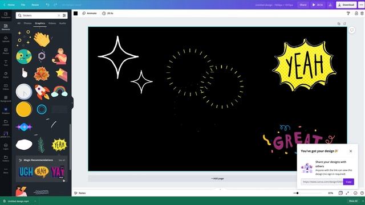Open the black background color swatch

76,14
